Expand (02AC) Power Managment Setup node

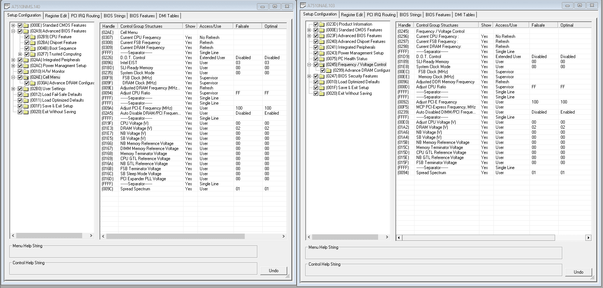coord(13,66)
